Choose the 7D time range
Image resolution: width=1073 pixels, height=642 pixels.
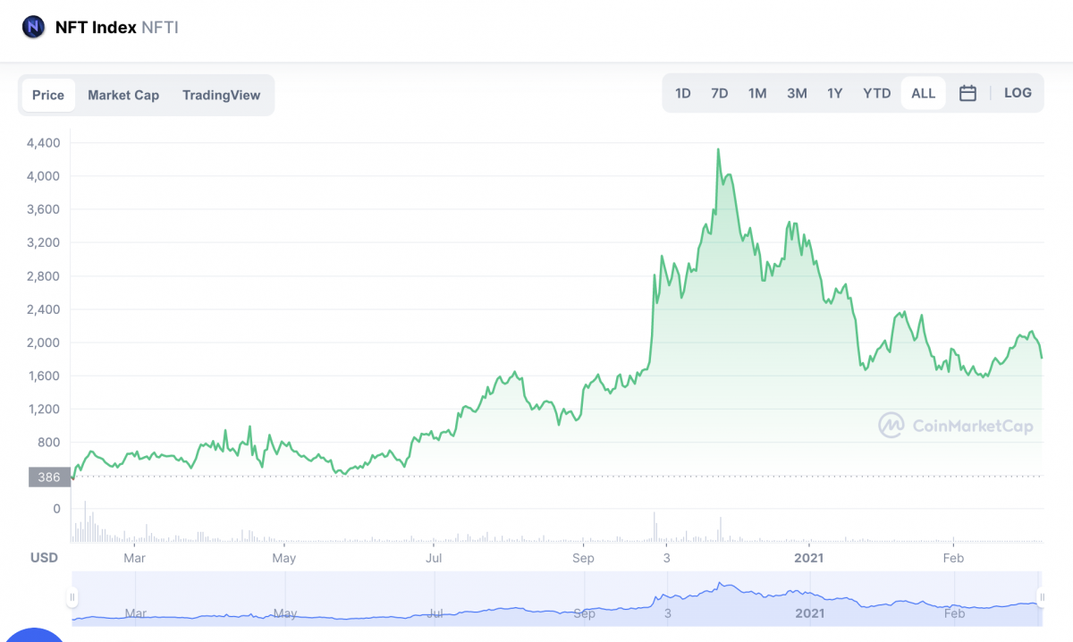click(x=719, y=93)
